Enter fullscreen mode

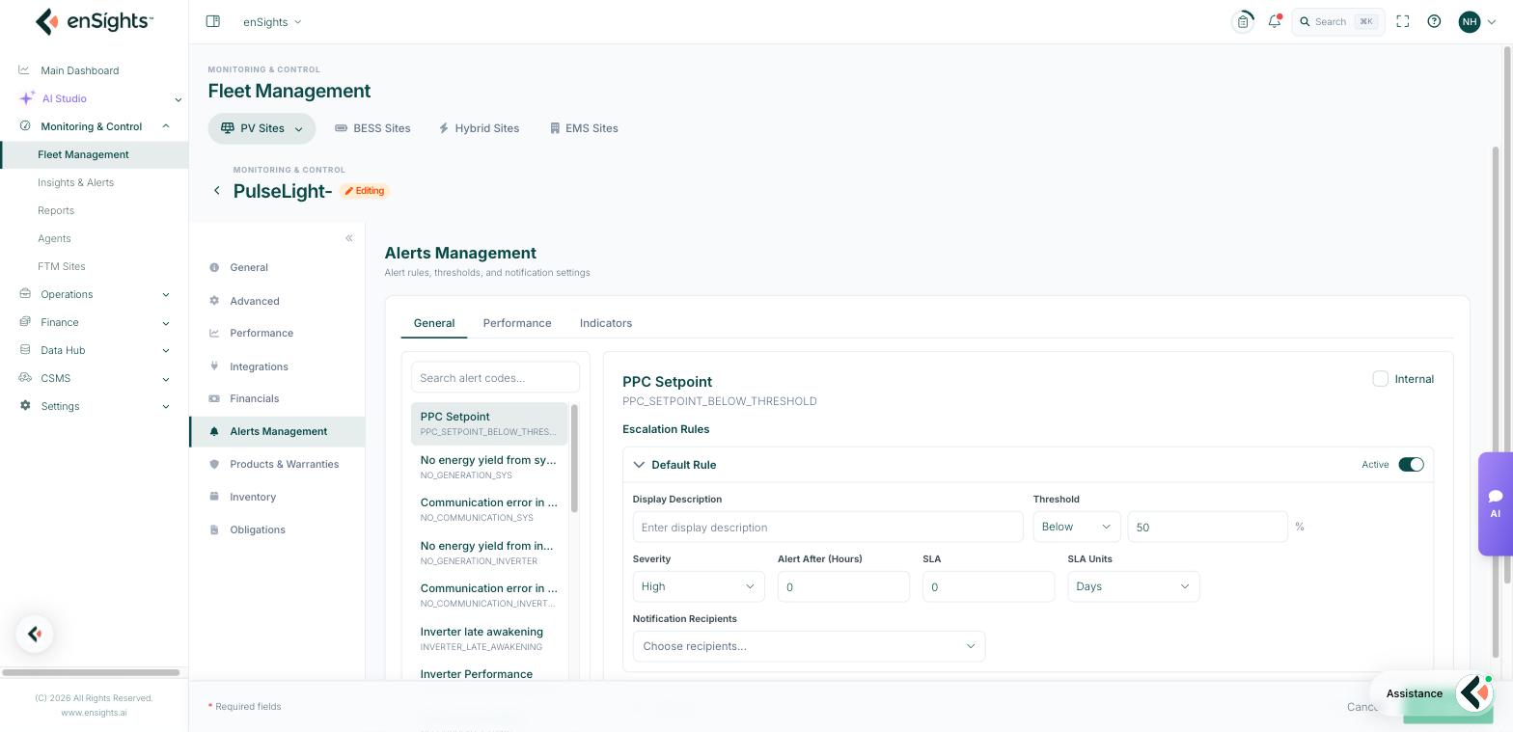(x=1403, y=21)
